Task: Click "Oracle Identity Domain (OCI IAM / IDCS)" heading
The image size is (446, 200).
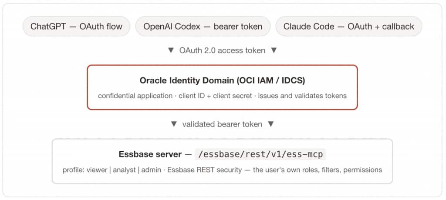Action: (x=222, y=80)
